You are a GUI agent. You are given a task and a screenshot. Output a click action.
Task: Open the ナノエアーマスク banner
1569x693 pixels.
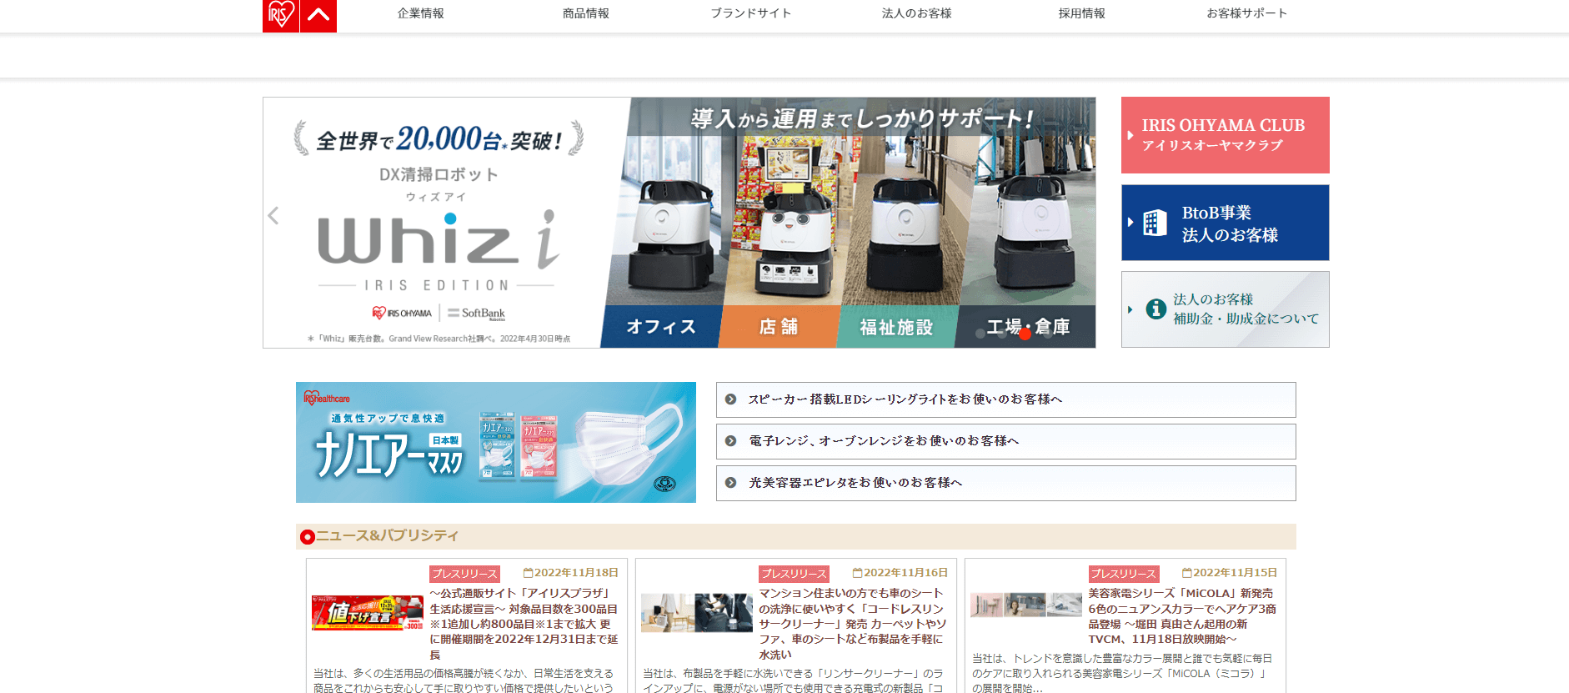496,442
